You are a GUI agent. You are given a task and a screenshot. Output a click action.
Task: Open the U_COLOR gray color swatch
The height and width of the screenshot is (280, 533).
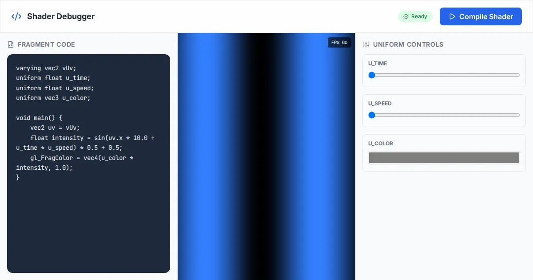(x=444, y=158)
